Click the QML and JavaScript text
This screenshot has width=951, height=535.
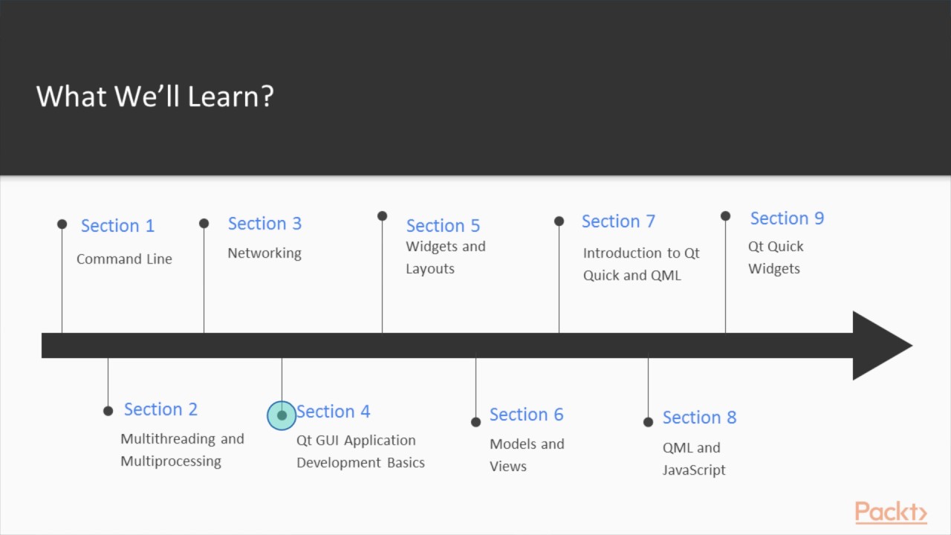pos(693,458)
